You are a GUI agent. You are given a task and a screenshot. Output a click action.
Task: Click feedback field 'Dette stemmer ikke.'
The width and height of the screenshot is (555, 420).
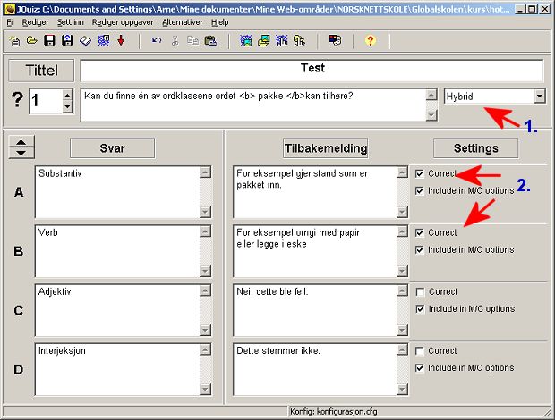click(315, 369)
